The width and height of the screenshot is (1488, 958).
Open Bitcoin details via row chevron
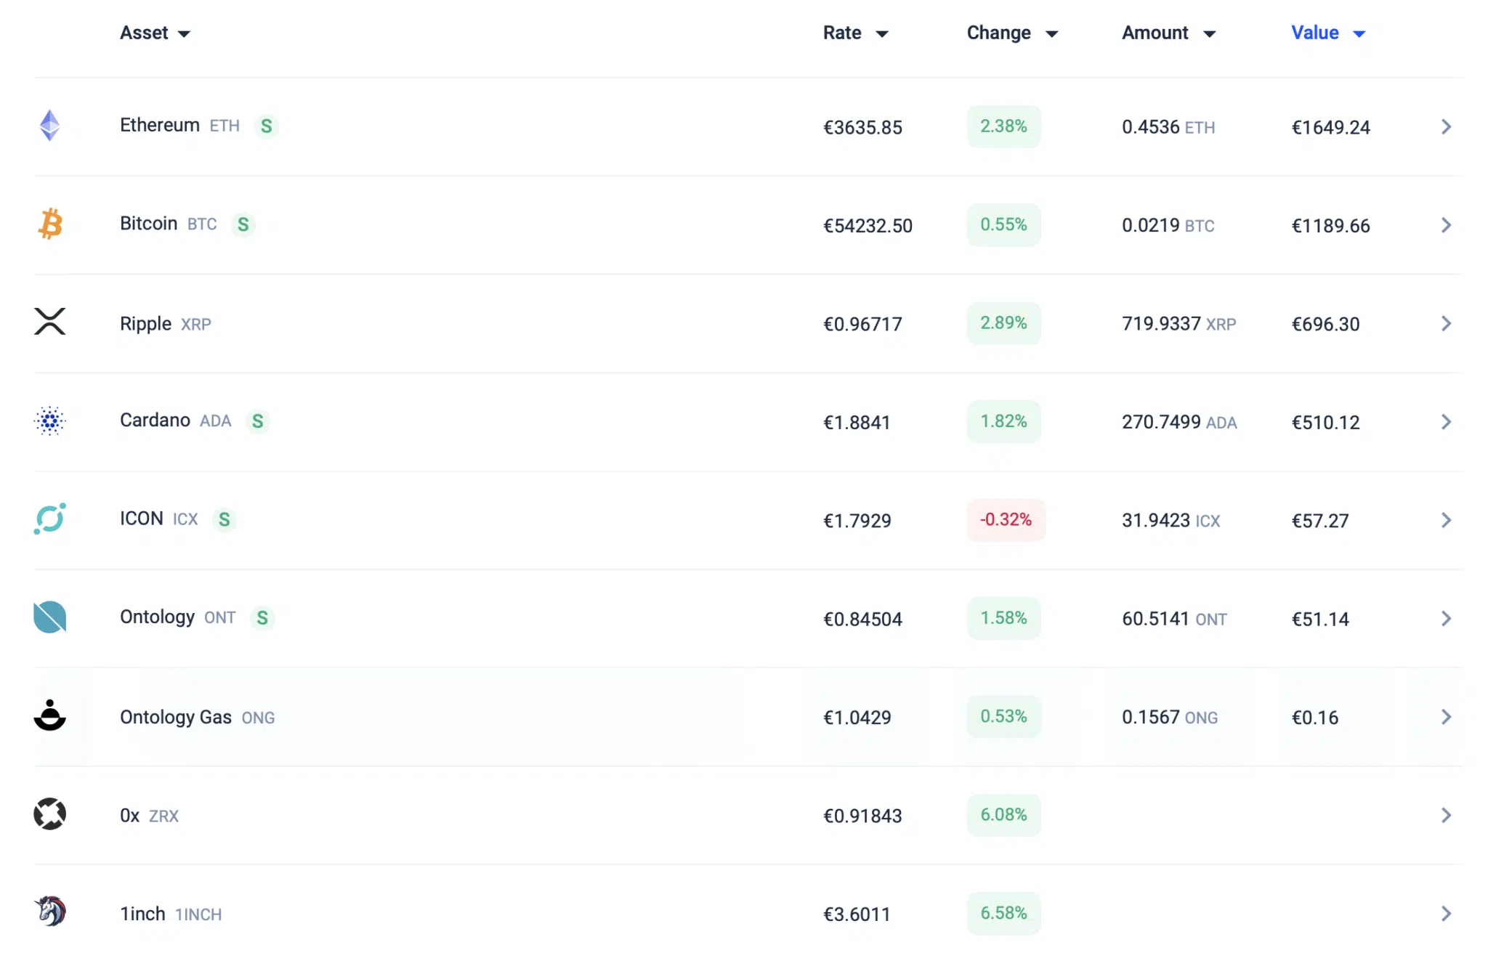click(x=1446, y=225)
